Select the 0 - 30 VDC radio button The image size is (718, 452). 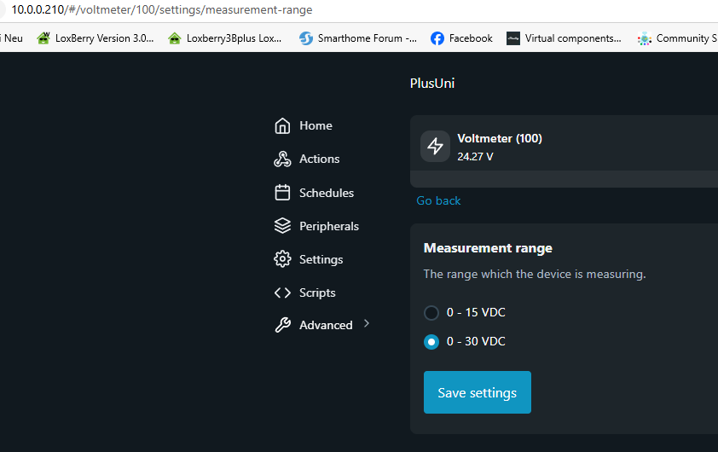[x=431, y=342]
